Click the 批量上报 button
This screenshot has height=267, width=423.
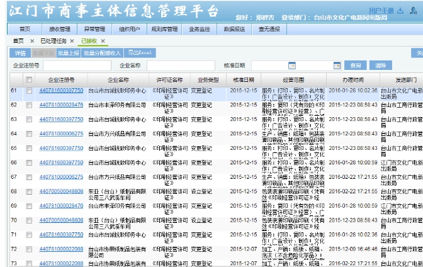pyautogui.click(x=69, y=53)
